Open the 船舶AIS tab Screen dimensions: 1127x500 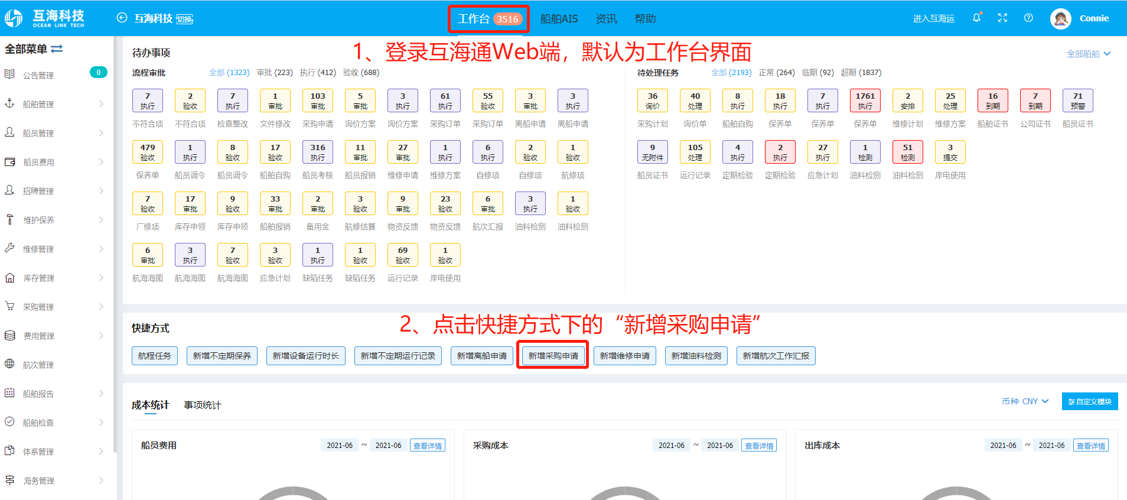tap(559, 19)
